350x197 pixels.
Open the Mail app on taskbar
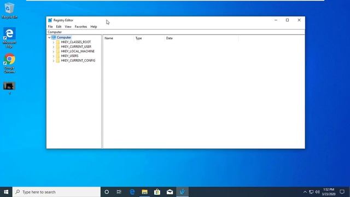(170, 192)
